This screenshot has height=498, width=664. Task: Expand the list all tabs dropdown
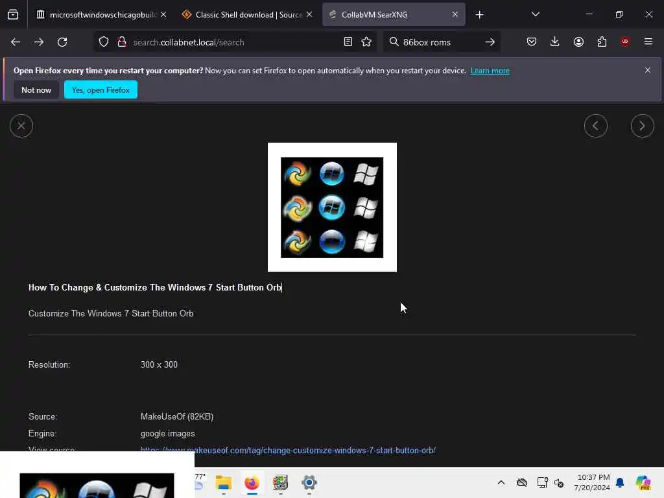[x=535, y=14]
